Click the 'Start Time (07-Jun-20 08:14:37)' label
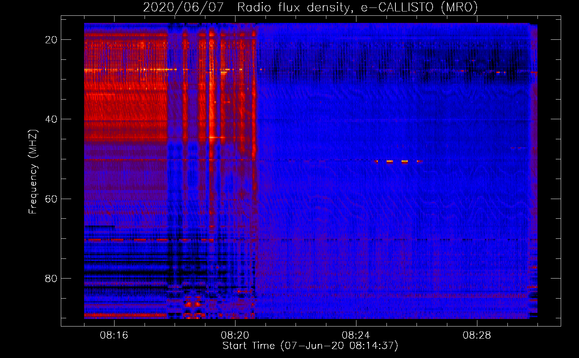This screenshot has width=579, height=358. (310, 346)
